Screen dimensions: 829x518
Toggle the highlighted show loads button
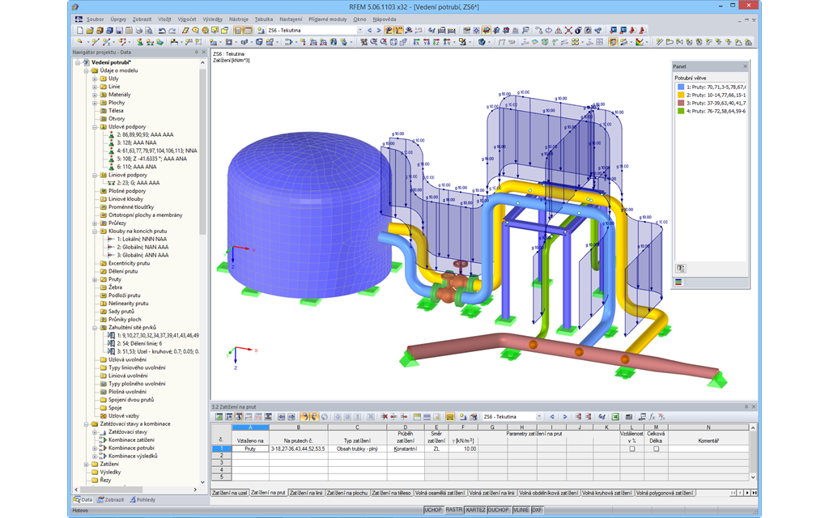click(389, 30)
